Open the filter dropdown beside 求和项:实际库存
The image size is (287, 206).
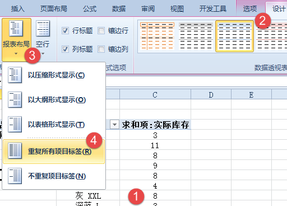point(114,125)
